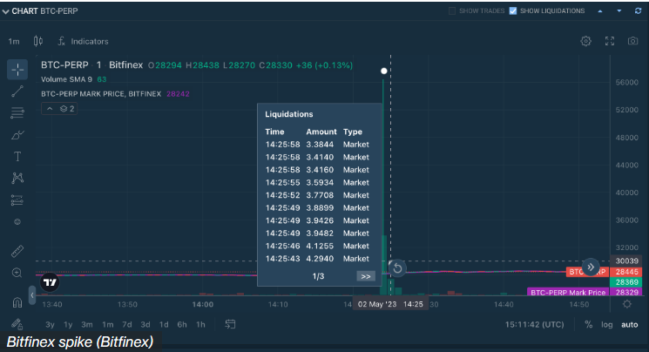Set the 3m time range
This screenshot has height=352, width=649.
click(x=87, y=325)
